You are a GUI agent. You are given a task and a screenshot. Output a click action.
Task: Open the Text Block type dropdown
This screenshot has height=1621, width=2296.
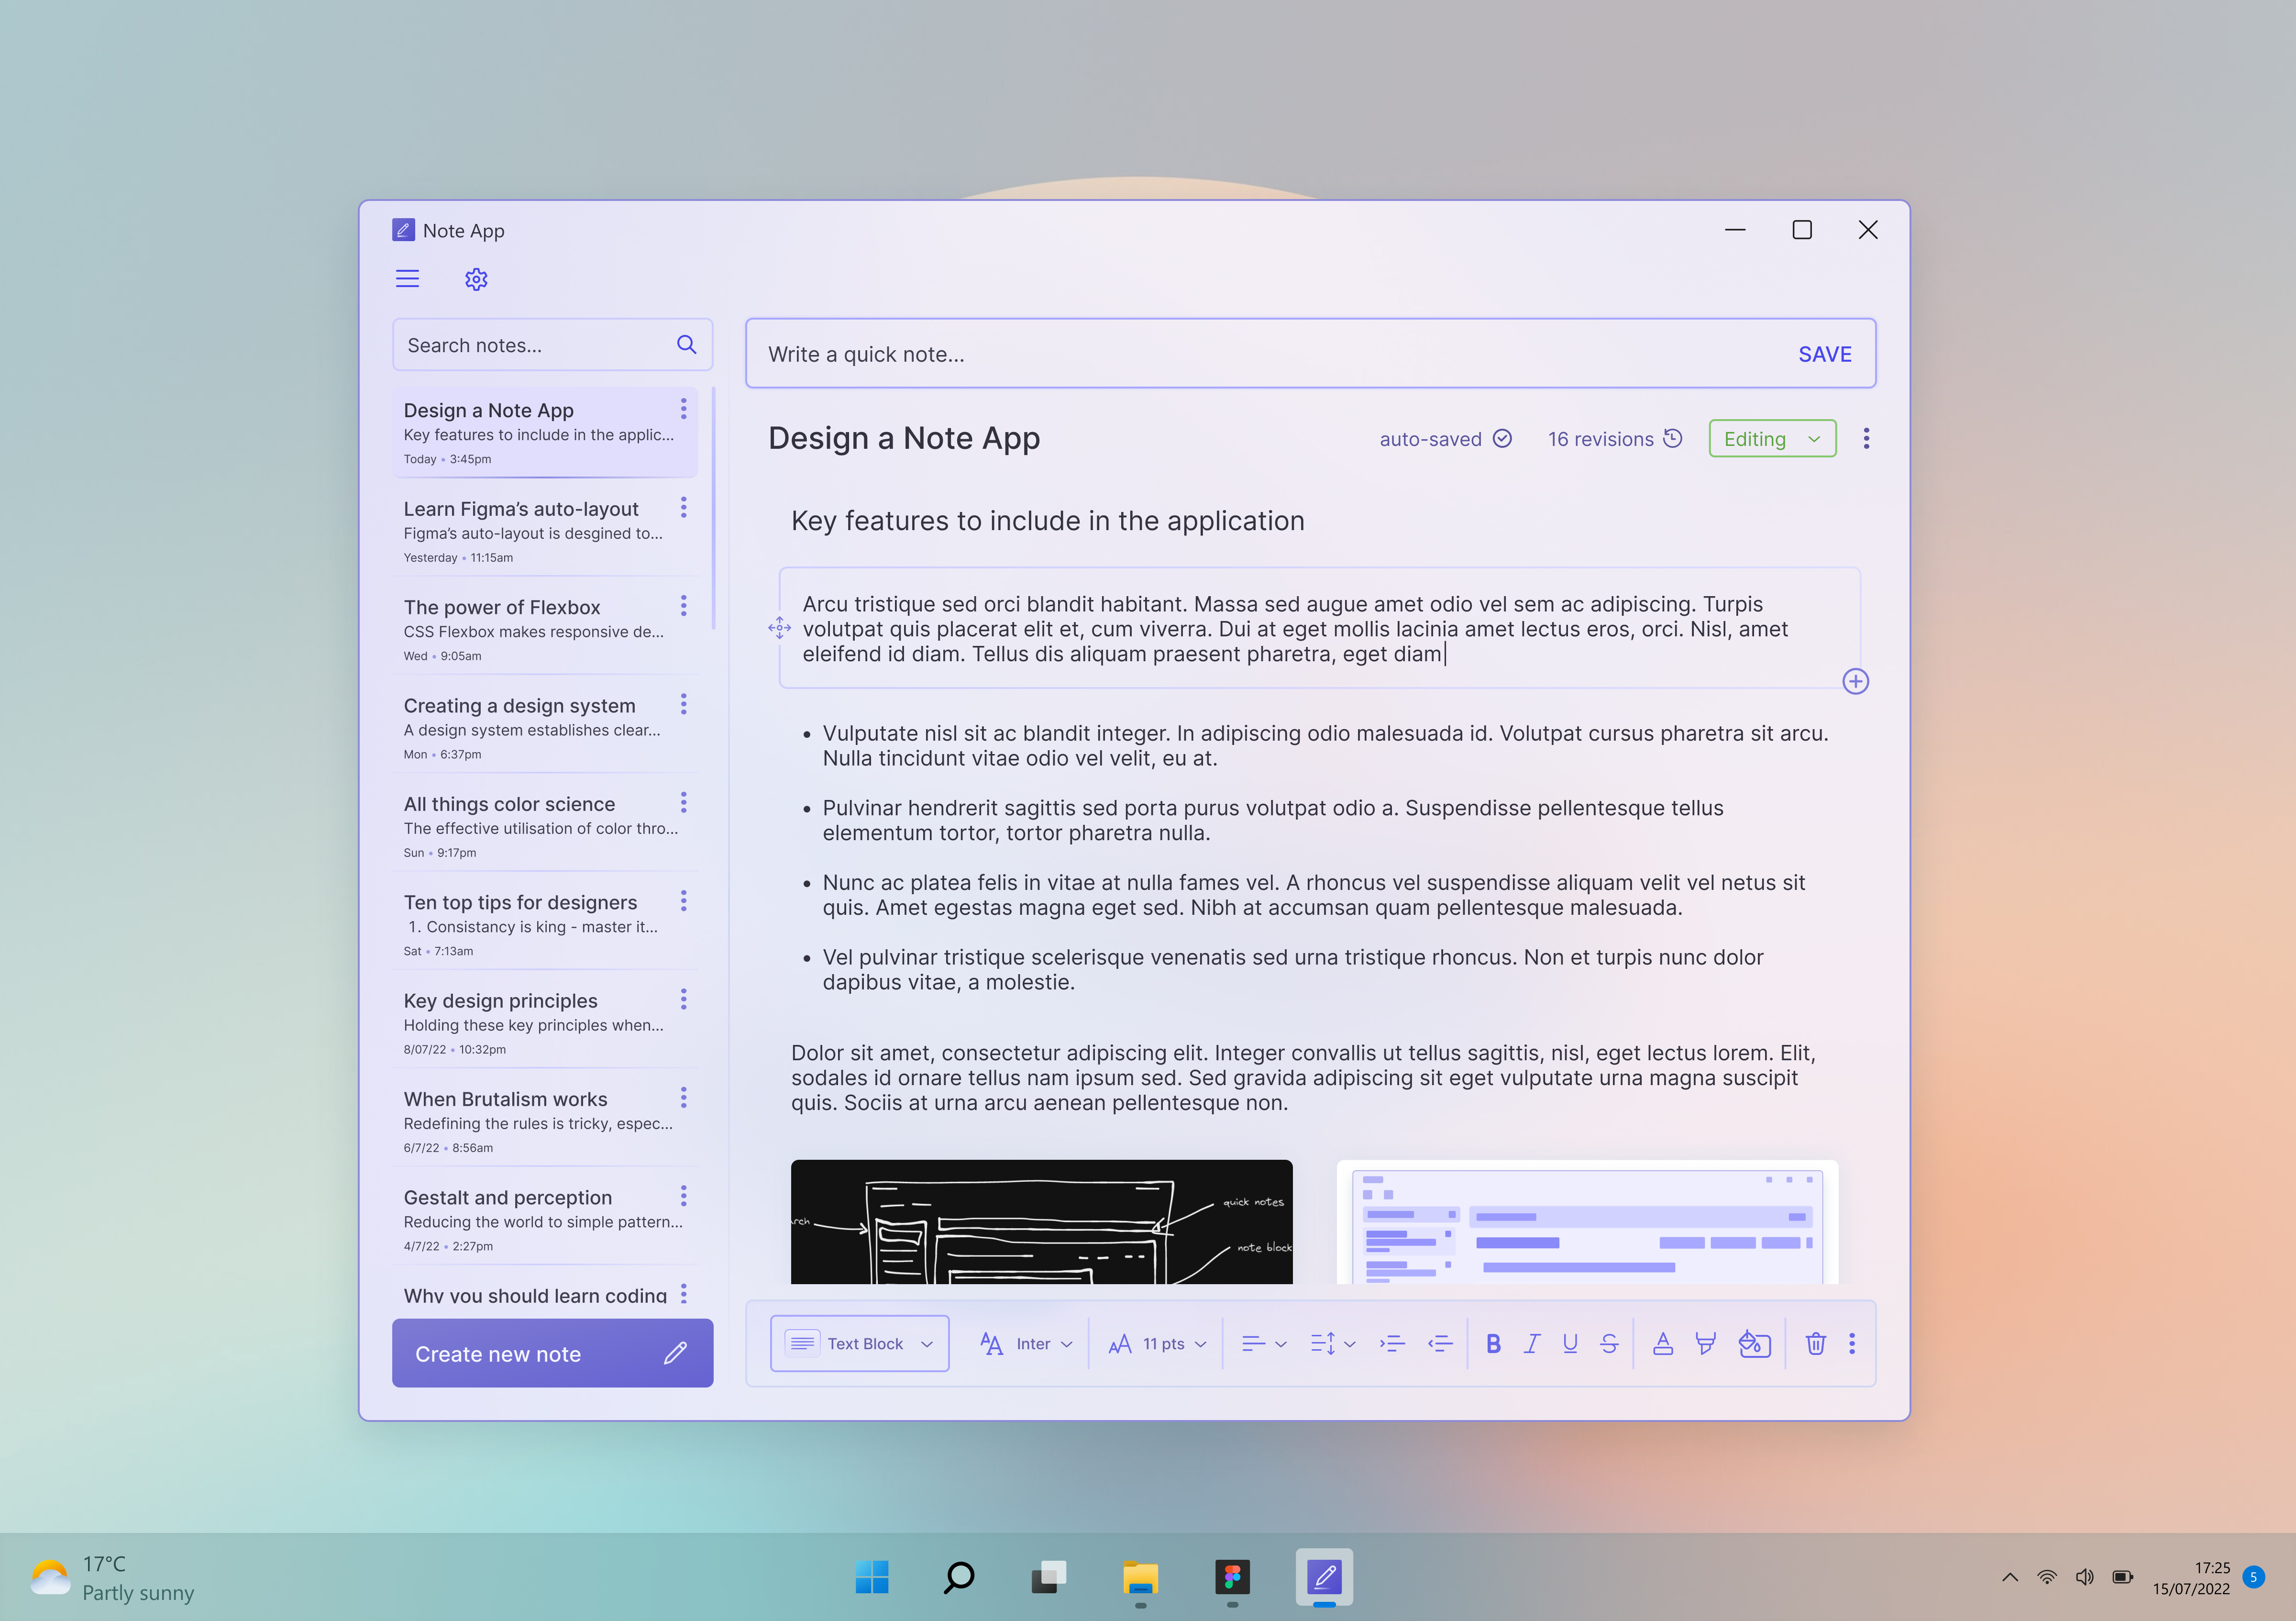tap(859, 1343)
